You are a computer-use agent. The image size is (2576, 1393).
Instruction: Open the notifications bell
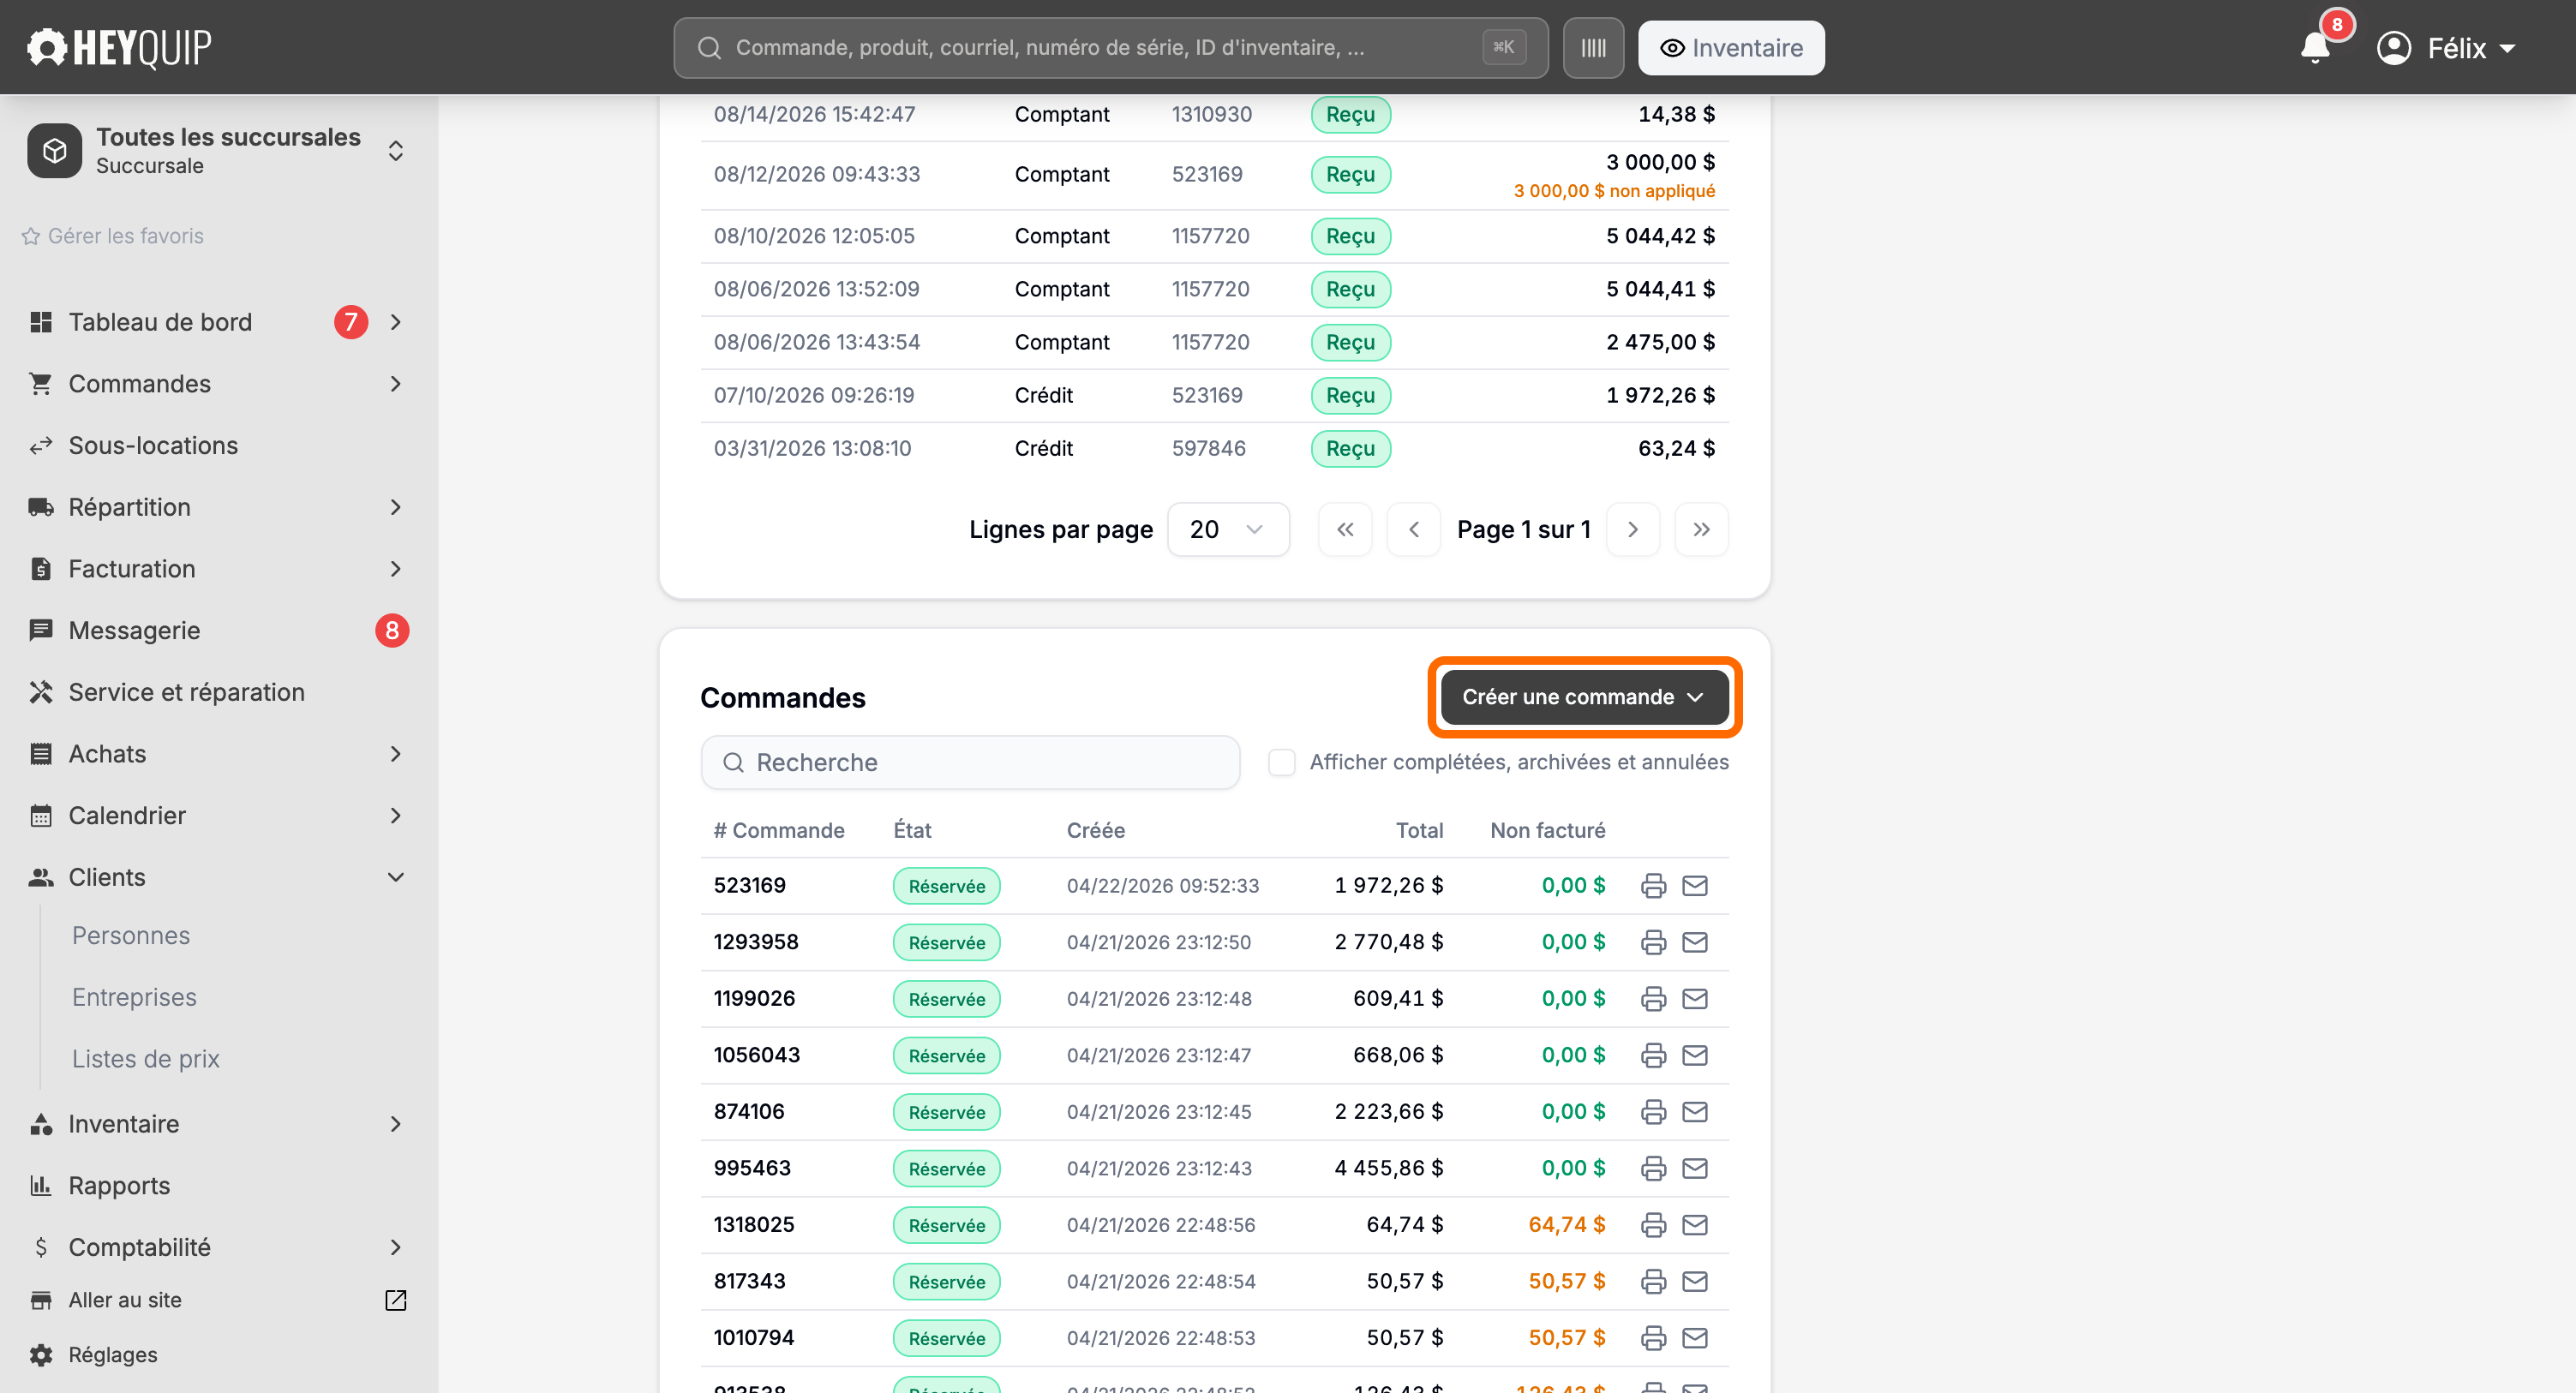[x=2315, y=47]
